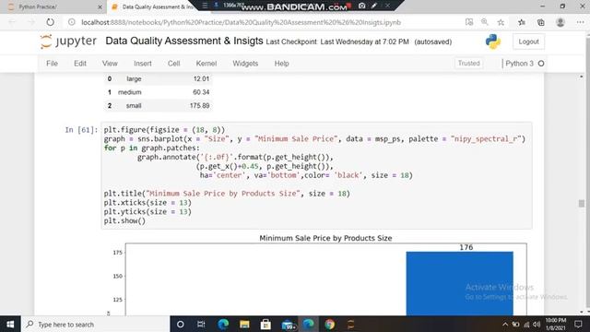Open the browser Collections icon
Viewport: 590px width, 332px height.
541,22
